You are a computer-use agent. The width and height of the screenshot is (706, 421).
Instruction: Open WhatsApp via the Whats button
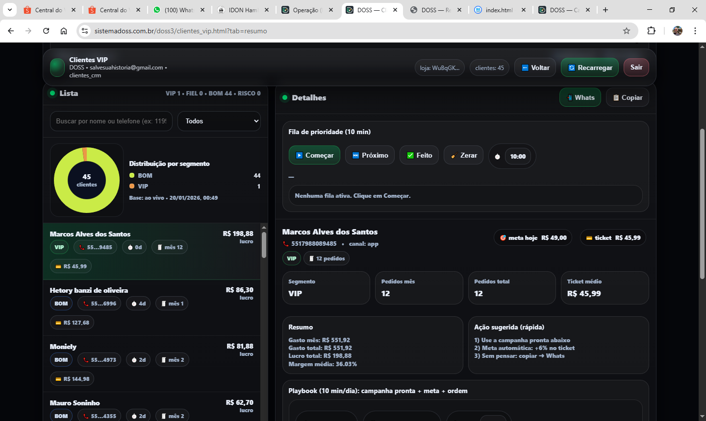pos(580,97)
